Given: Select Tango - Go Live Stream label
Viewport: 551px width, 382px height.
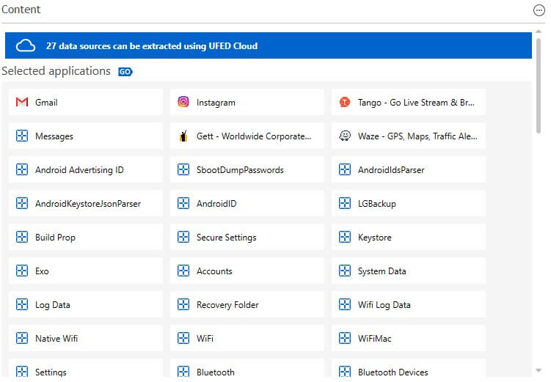Looking at the screenshot, I should 416,103.
